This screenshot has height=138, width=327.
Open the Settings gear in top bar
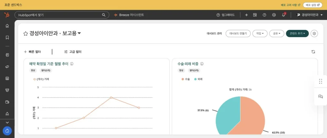[274, 15]
